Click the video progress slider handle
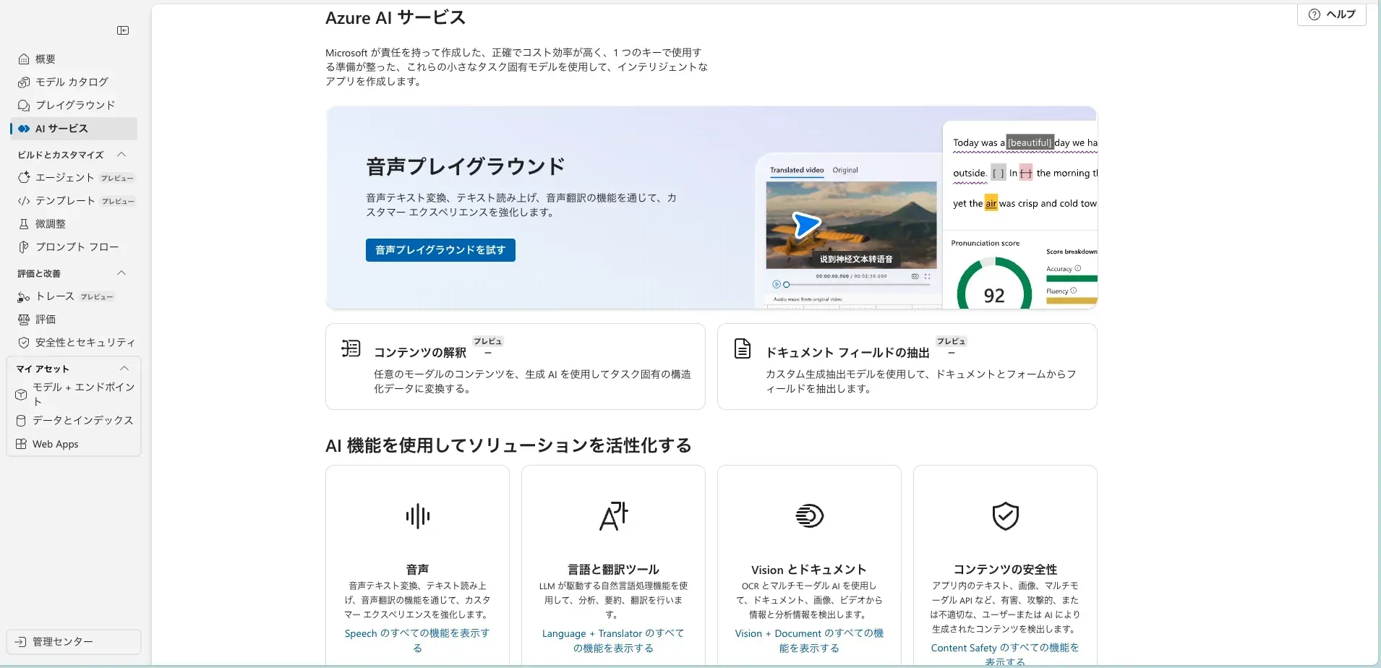 point(786,285)
